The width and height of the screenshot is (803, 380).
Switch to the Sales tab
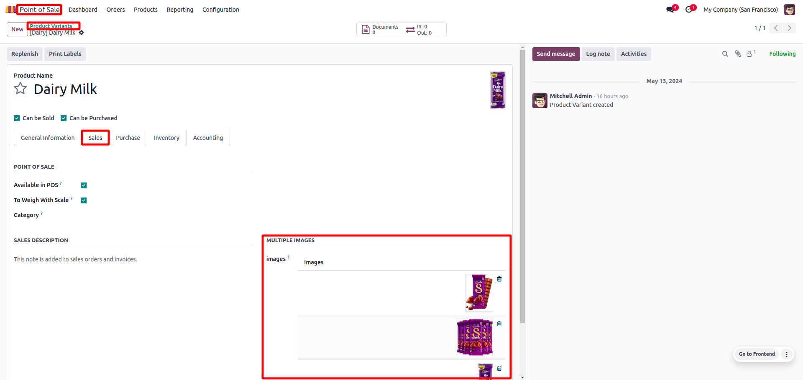95,138
